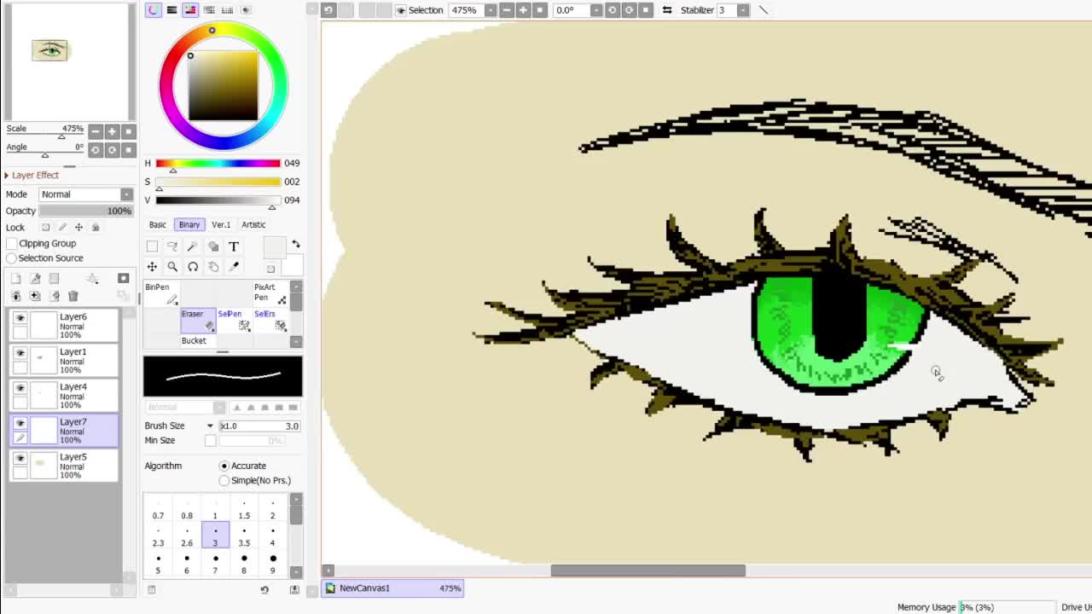Switch to the Basic brush tab
Image resolution: width=1092 pixels, height=614 pixels.
158,225
